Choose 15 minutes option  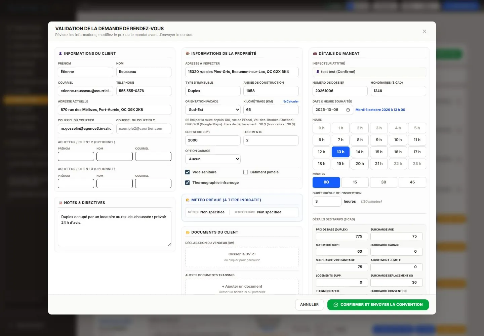pyautogui.click(x=355, y=182)
